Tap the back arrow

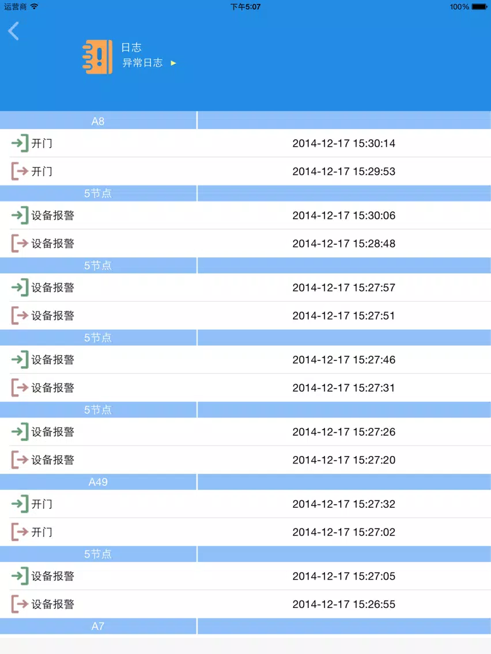click(x=13, y=31)
